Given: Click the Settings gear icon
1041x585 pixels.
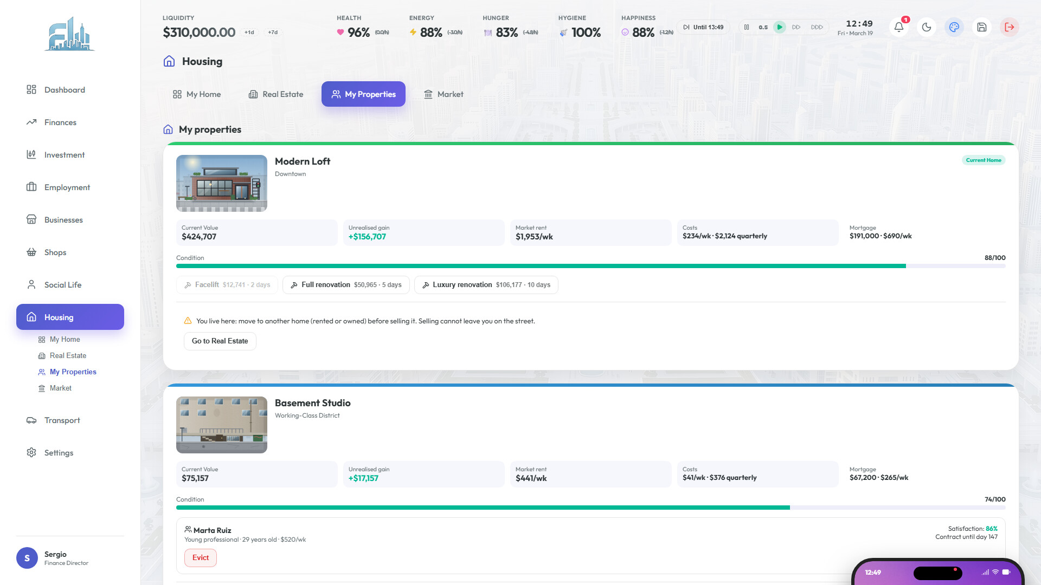Looking at the screenshot, I should click(31, 453).
